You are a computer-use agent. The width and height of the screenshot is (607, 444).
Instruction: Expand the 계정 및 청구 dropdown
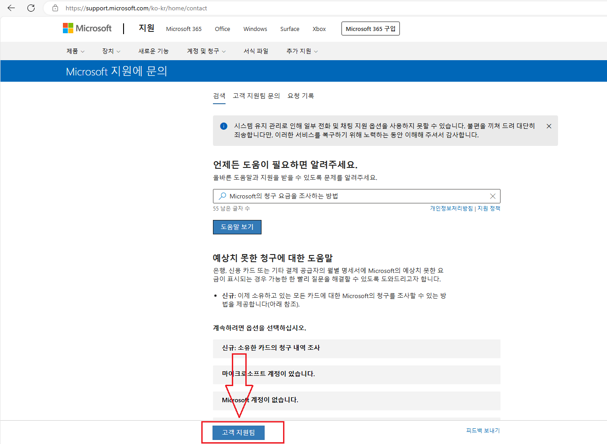(x=206, y=51)
